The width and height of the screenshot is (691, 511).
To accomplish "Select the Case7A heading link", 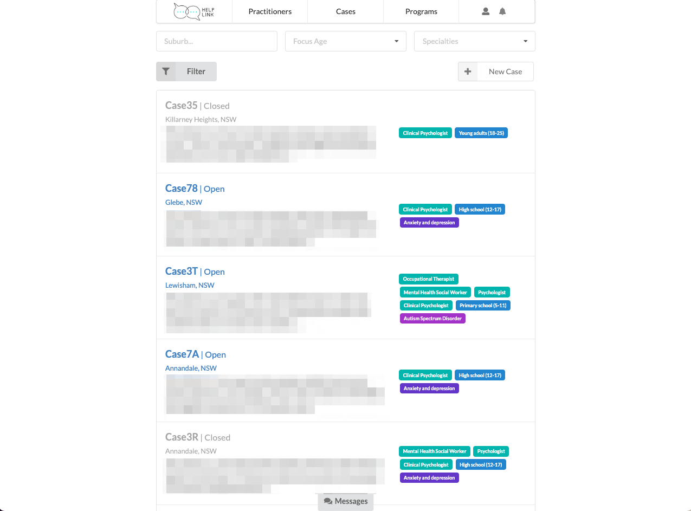I will tap(182, 354).
